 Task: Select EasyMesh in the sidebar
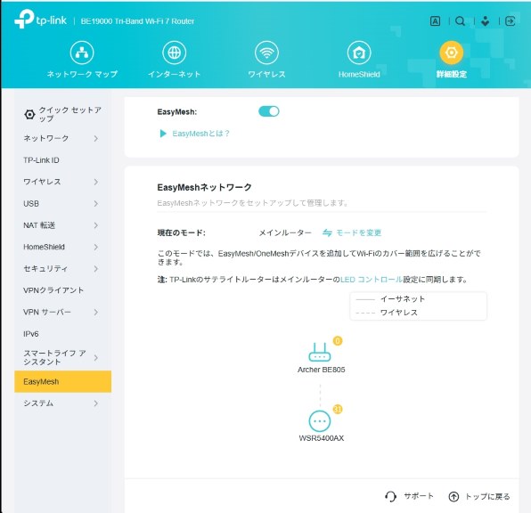click(62, 381)
